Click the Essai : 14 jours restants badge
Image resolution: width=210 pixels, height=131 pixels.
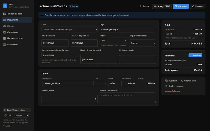tap(17, 110)
